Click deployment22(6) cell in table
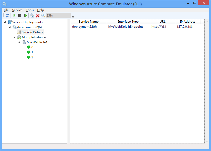The width and height of the screenshot is (211, 151). 84,27
